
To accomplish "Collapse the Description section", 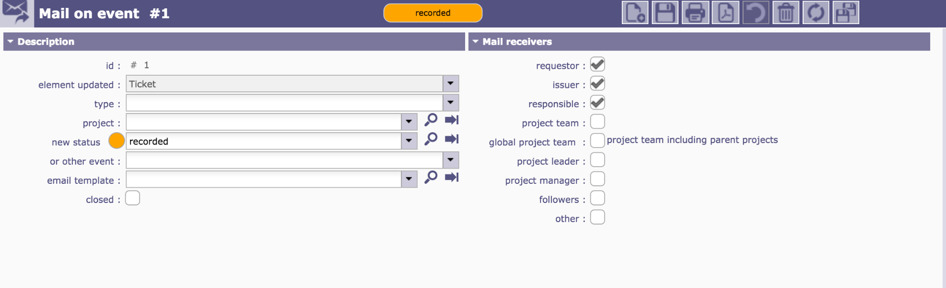I will 10,42.
